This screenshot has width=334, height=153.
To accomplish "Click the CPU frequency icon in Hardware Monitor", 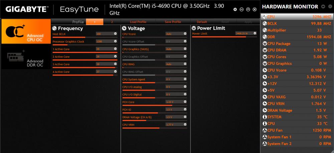I will click(265, 17).
